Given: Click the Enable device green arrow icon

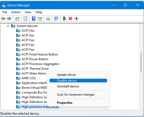Looking at the screenshot, I should pyautogui.click(x=65, y=18).
